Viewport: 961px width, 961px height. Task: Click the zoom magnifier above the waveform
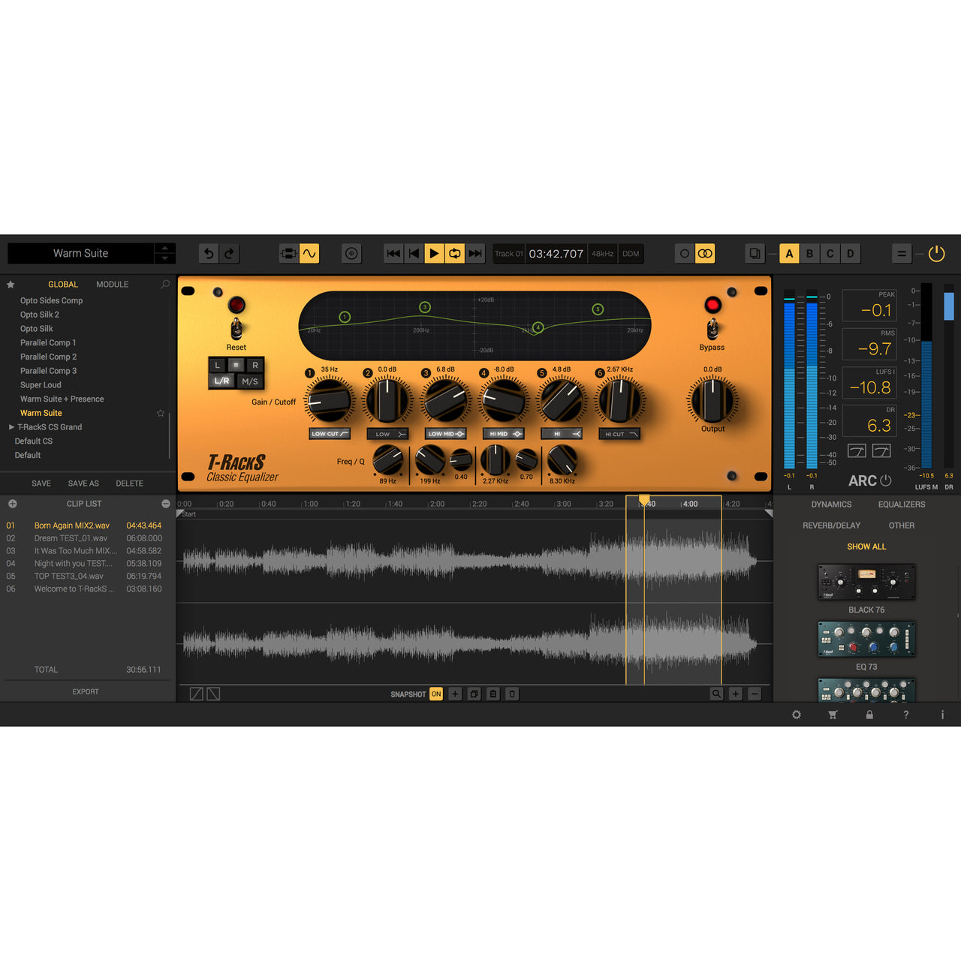click(717, 694)
